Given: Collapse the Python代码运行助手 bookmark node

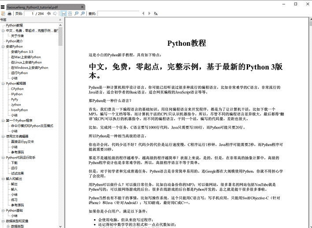Looking at the screenshot, I should pyautogui.click(x=3, y=158).
